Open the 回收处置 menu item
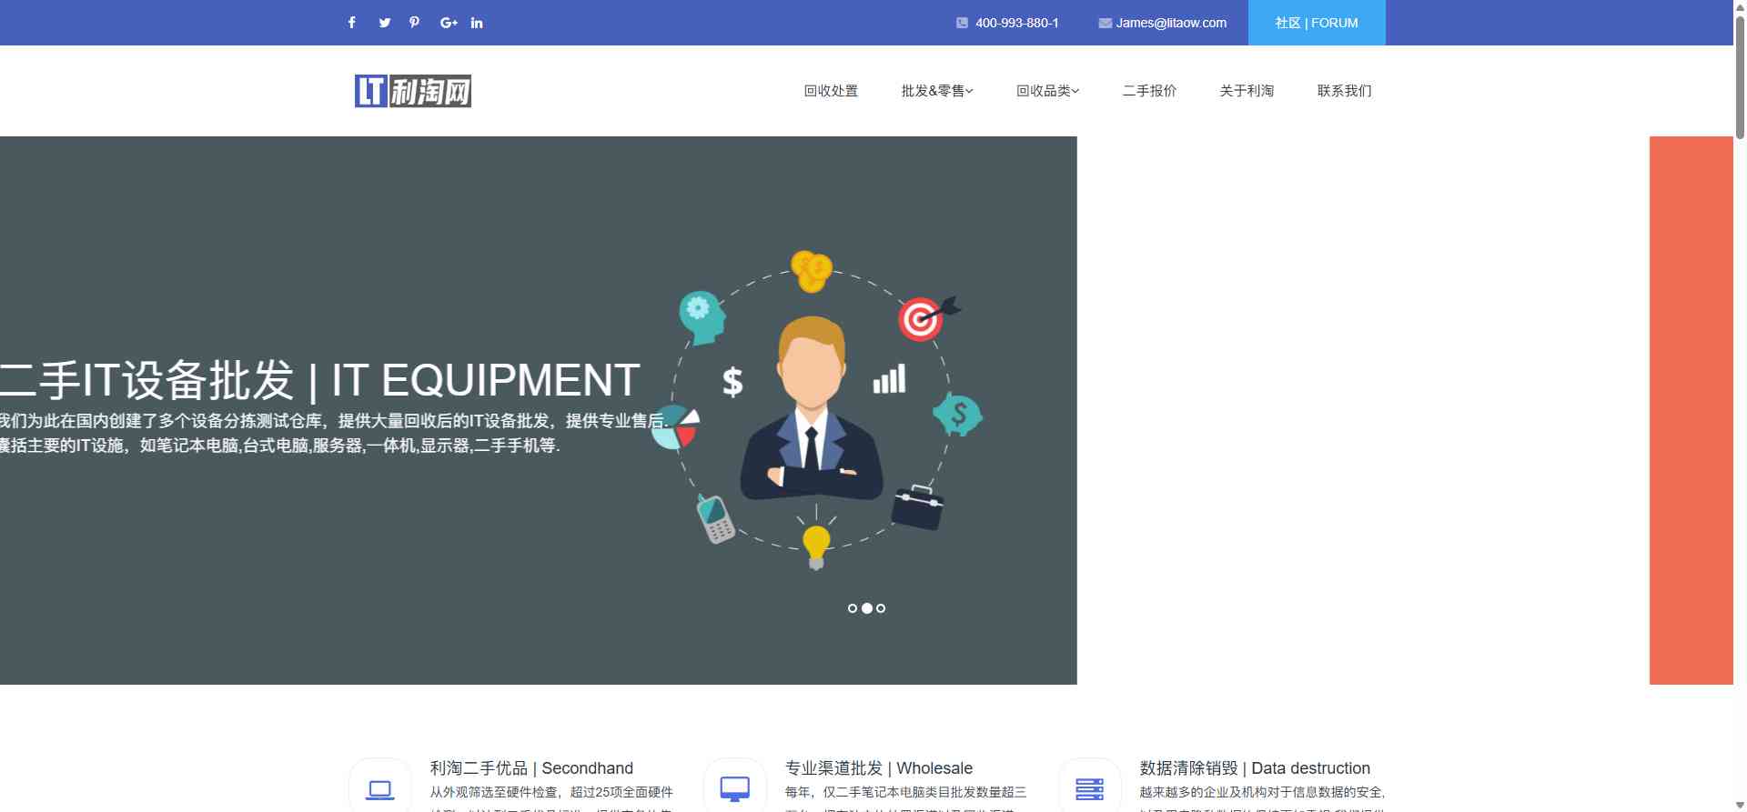The height and width of the screenshot is (812, 1747). 831,91
